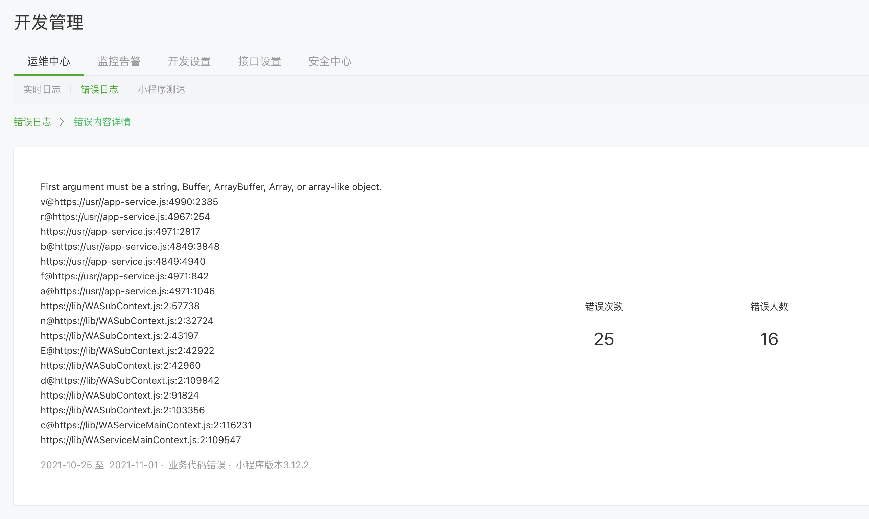Open the 实时日志 sub-tab
869x519 pixels.
pyautogui.click(x=42, y=90)
